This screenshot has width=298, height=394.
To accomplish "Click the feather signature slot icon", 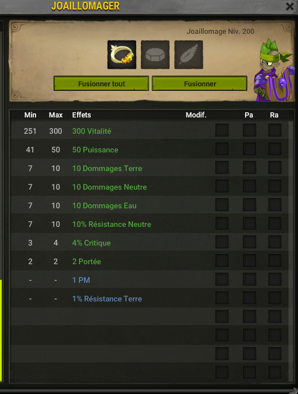I will point(189,55).
